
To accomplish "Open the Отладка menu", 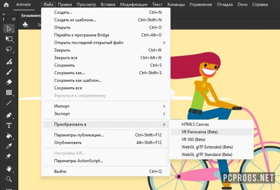I will (225, 5).
